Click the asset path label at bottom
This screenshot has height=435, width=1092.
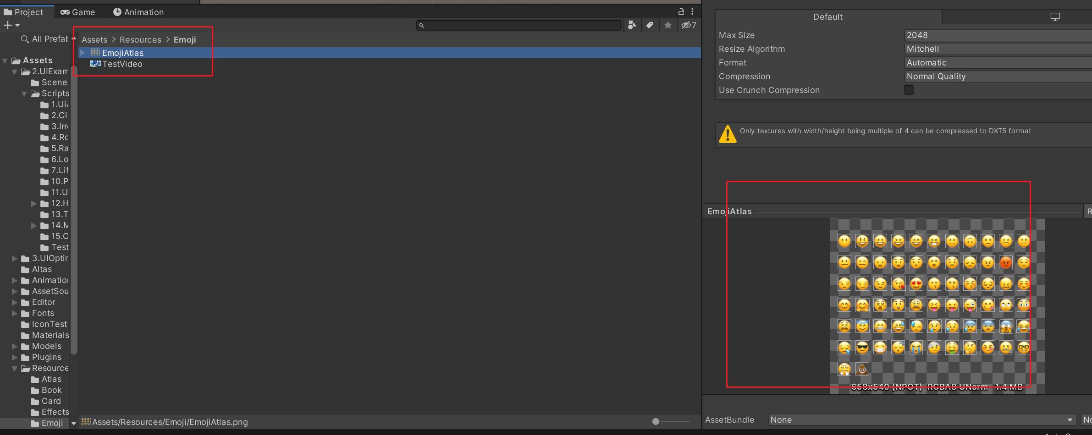pyautogui.click(x=170, y=422)
